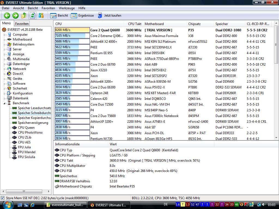The image size is (279, 209).
Task: Select the Konfiguration icon in the tree
Action: 9,93
